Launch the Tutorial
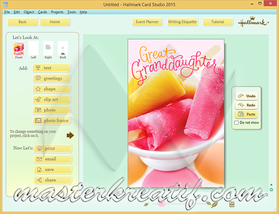This screenshot has height=214, width=279. click(218, 22)
